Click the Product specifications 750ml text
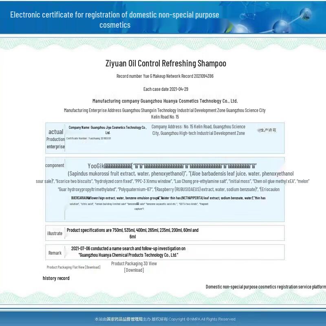 [x=133, y=233]
